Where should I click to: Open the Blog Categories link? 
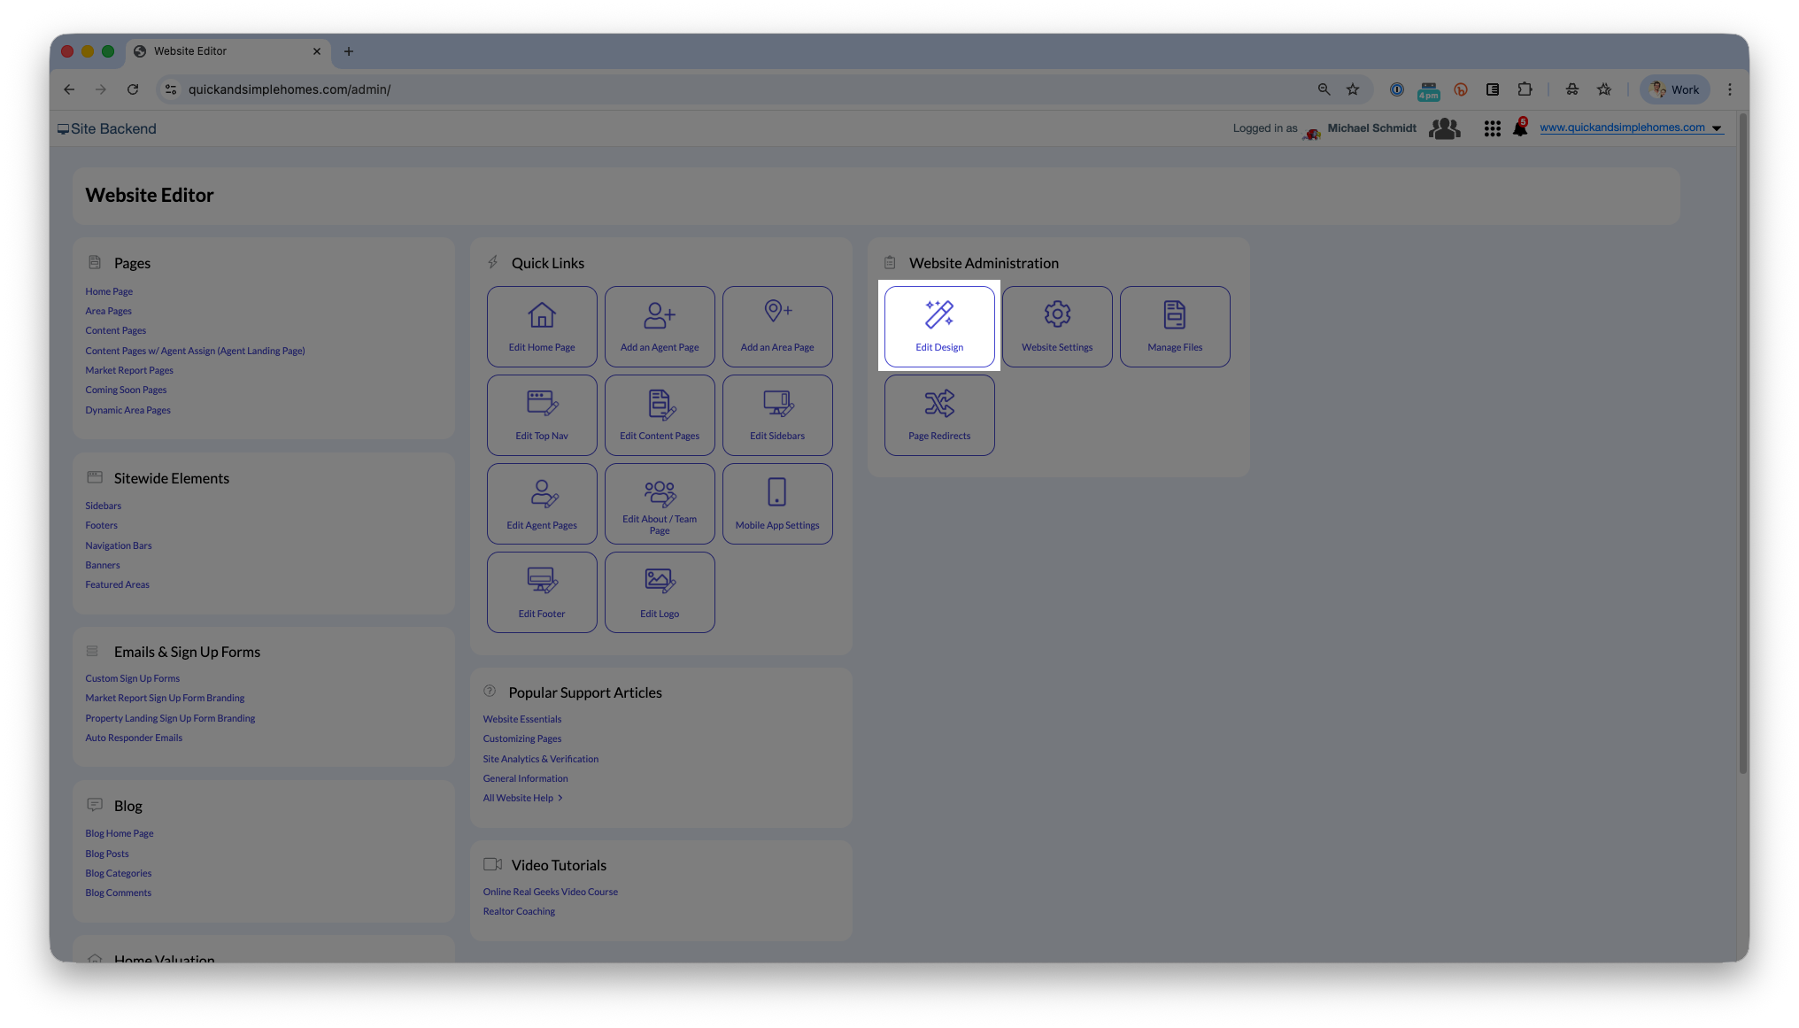[x=119, y=873]
